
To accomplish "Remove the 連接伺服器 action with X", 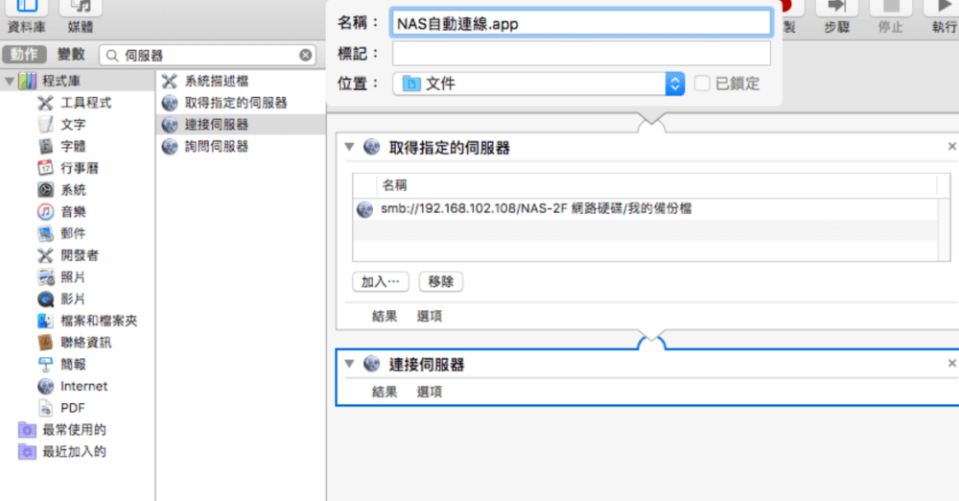I will [951, 363].
